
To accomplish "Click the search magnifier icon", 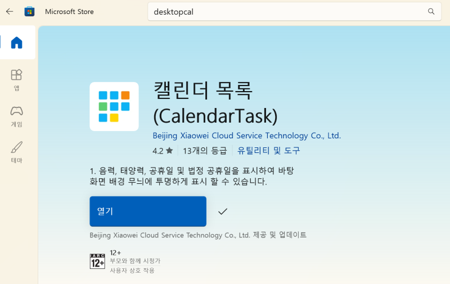I will 431,11.
